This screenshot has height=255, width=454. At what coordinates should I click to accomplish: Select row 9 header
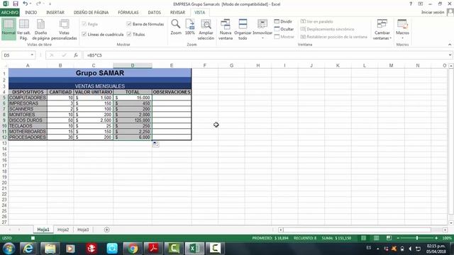[4, 120]
